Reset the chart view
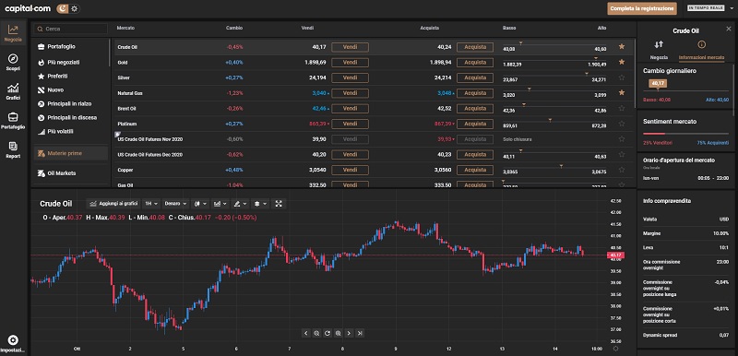Viewport: 738px width, 356px height. pos(327,334)
